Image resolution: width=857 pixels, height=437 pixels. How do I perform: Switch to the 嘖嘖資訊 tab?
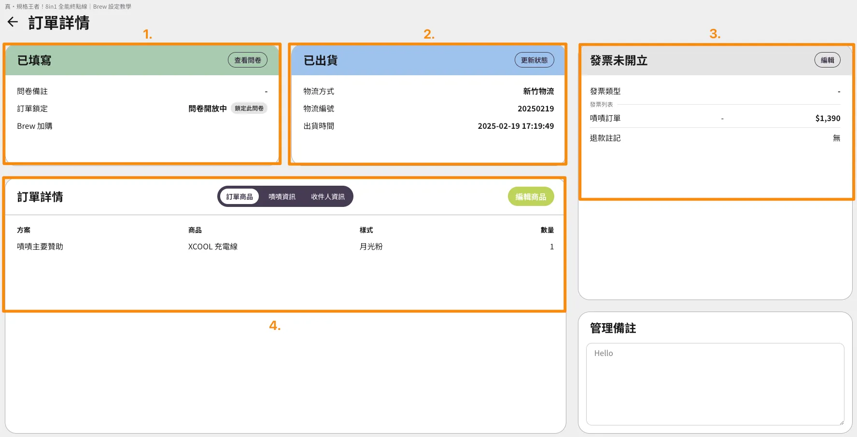click(x=282, y=197)
